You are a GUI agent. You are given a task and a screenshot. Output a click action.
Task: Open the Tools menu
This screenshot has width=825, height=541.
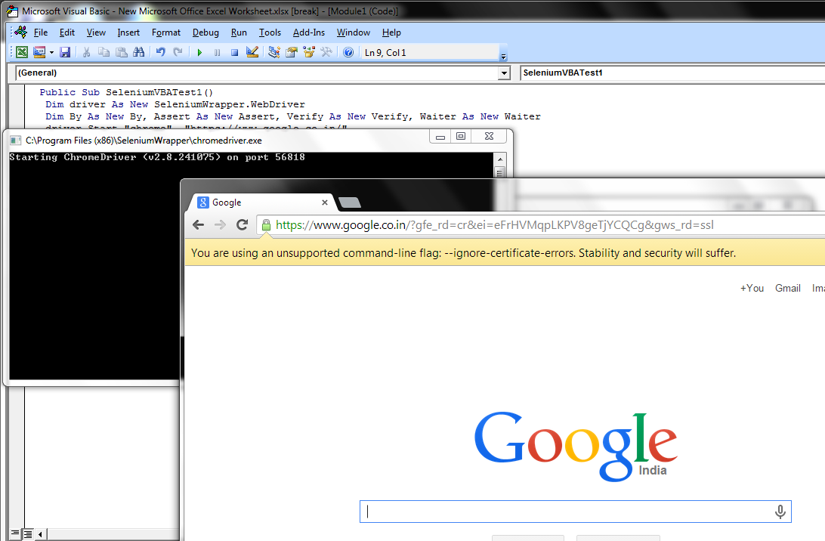click(270, 32)
